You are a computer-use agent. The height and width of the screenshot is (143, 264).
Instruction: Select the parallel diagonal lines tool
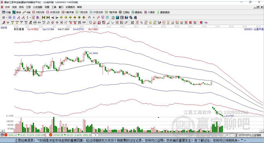point(126,22)
